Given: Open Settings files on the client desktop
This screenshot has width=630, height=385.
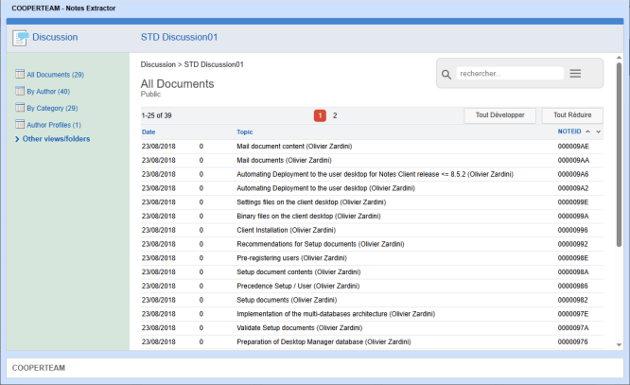Looking at the screenshot, I should 311,202.
